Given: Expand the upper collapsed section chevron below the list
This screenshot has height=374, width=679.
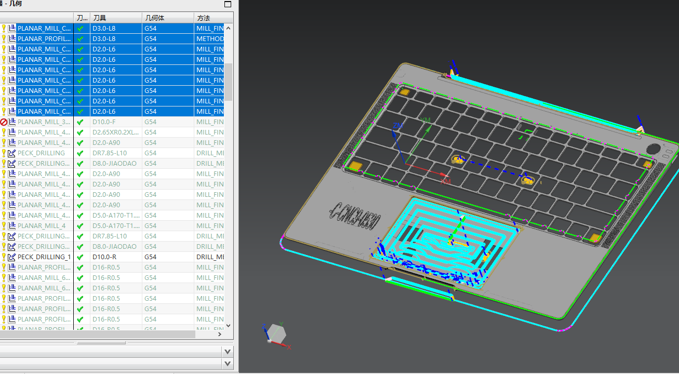Looking at the screenshot, I should coord(228,352).
